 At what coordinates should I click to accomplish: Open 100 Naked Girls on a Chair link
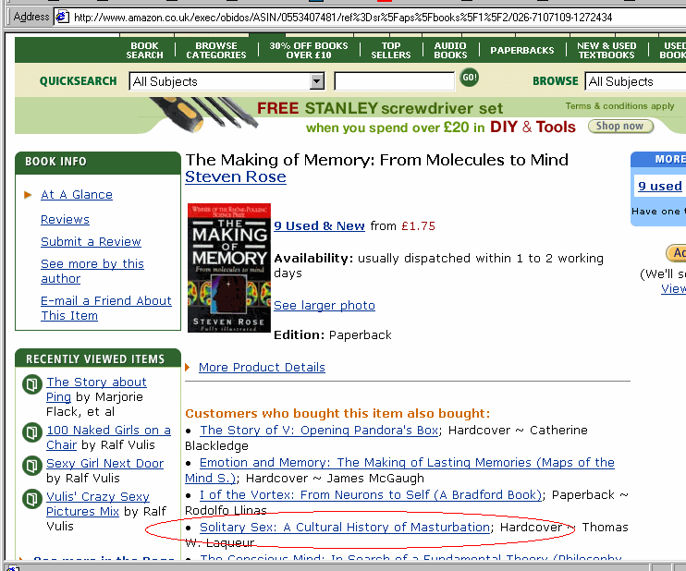tap(108, 437)
